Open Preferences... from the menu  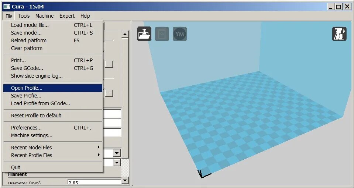pos(53,128)
